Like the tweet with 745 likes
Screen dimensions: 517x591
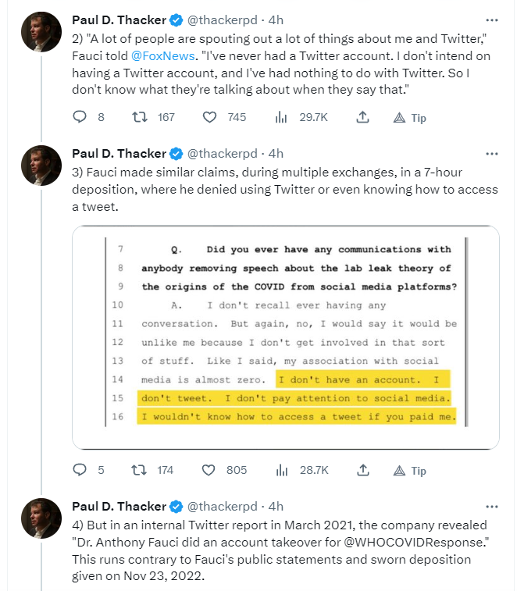click(209, 117)
